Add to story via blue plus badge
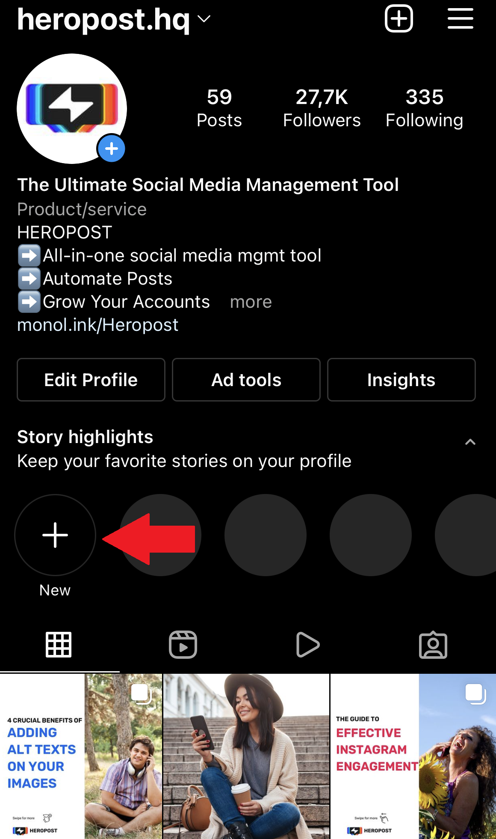The image size is (496, 839). point(112,149)
